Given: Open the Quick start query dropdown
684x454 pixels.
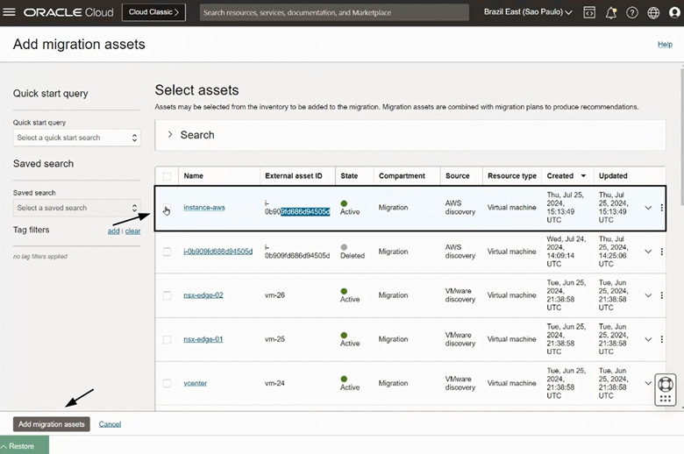Looking at the screenshot, I should (x=77, y=138).
